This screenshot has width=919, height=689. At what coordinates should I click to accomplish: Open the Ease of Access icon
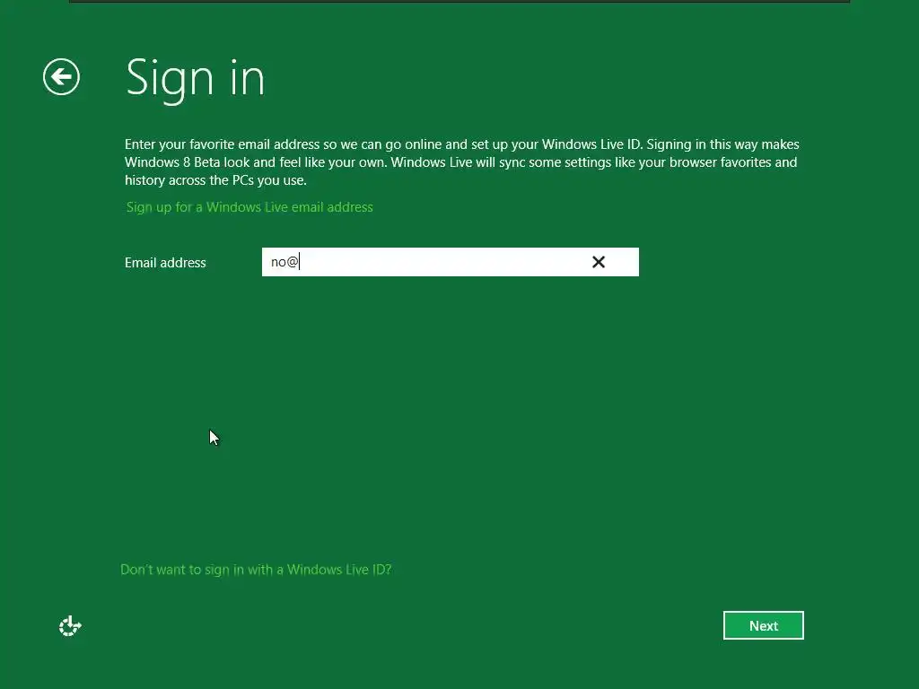tap(70, 625)
